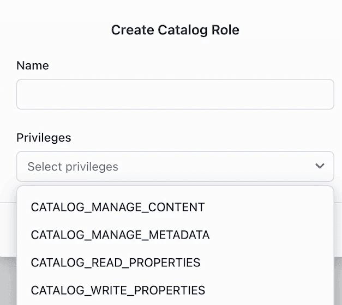
Task: Pick the CATALOG_READ_PROPERTIES option
Action: [x=116, y=263]
